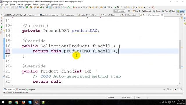Switch to the Java EE perspective
Viewport: 186px width, 105px height.
136,11
